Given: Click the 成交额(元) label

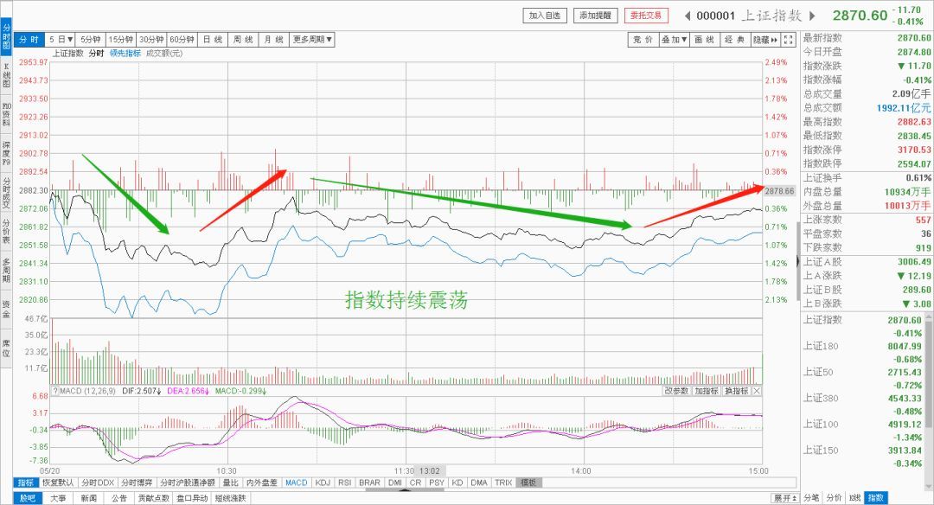Looking at the screenshot, I should pyautogui.click(x=164, y=53).
